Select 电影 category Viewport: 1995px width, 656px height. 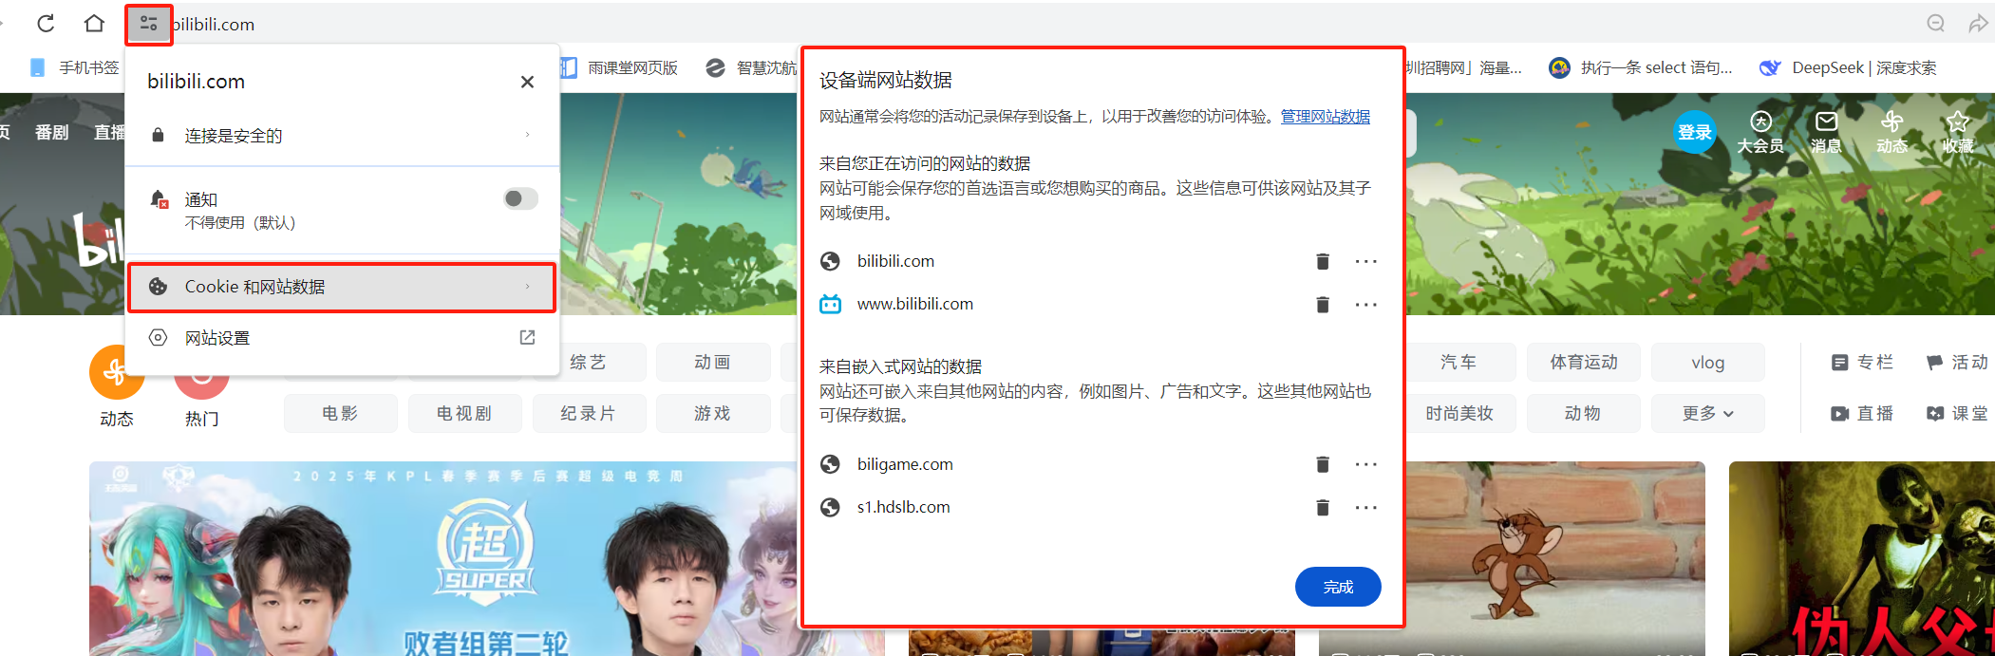[340, 413]
